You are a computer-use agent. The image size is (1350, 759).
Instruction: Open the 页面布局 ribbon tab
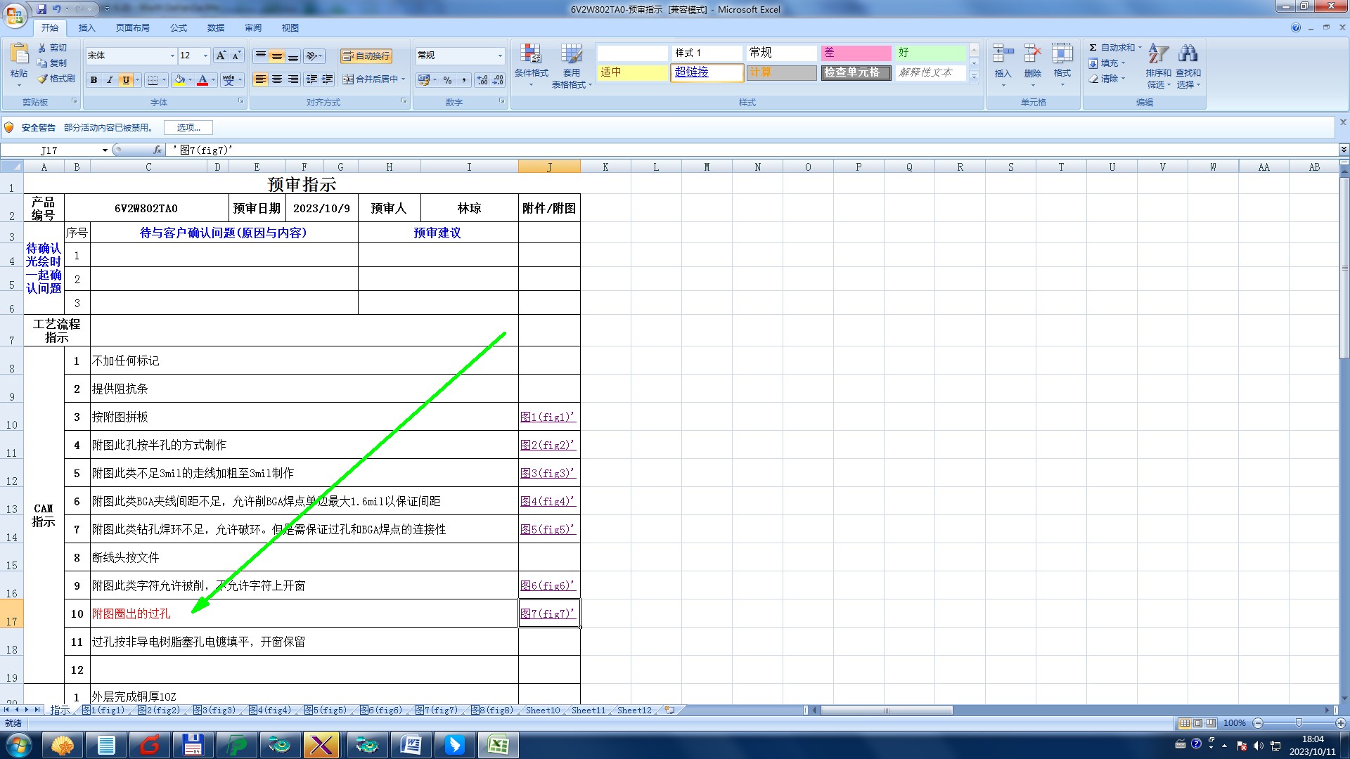(x=132, y=28)
